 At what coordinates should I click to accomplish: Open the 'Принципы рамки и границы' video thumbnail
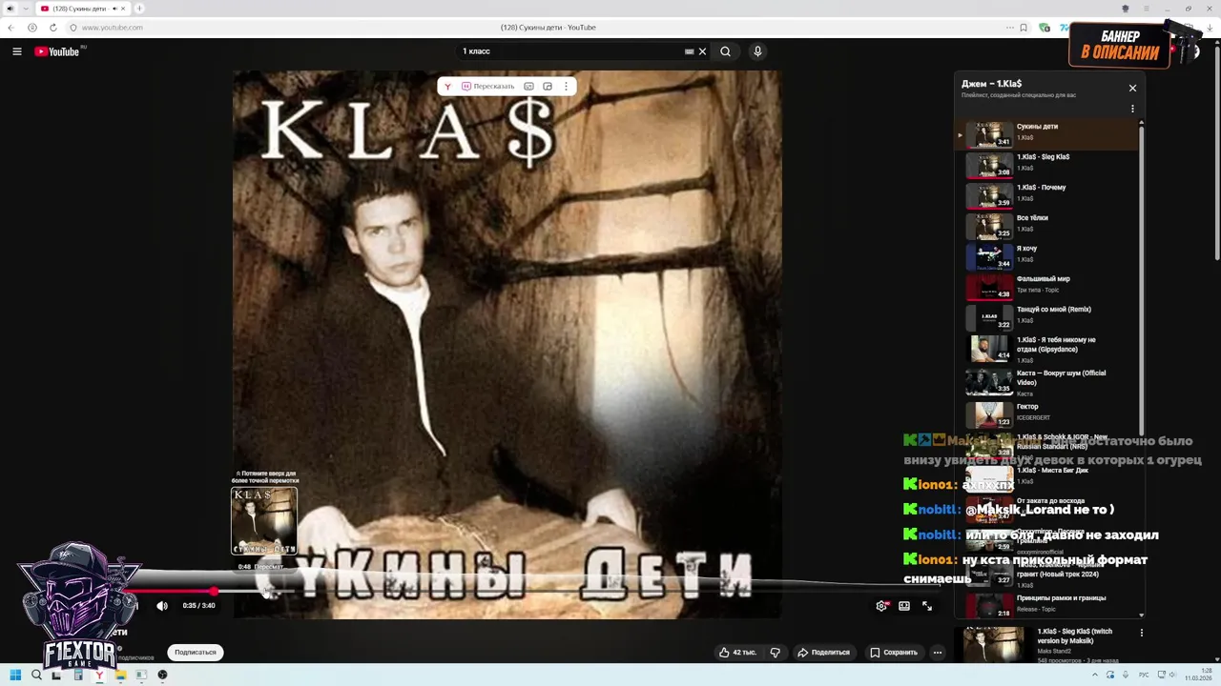click(x=989, y=605)
